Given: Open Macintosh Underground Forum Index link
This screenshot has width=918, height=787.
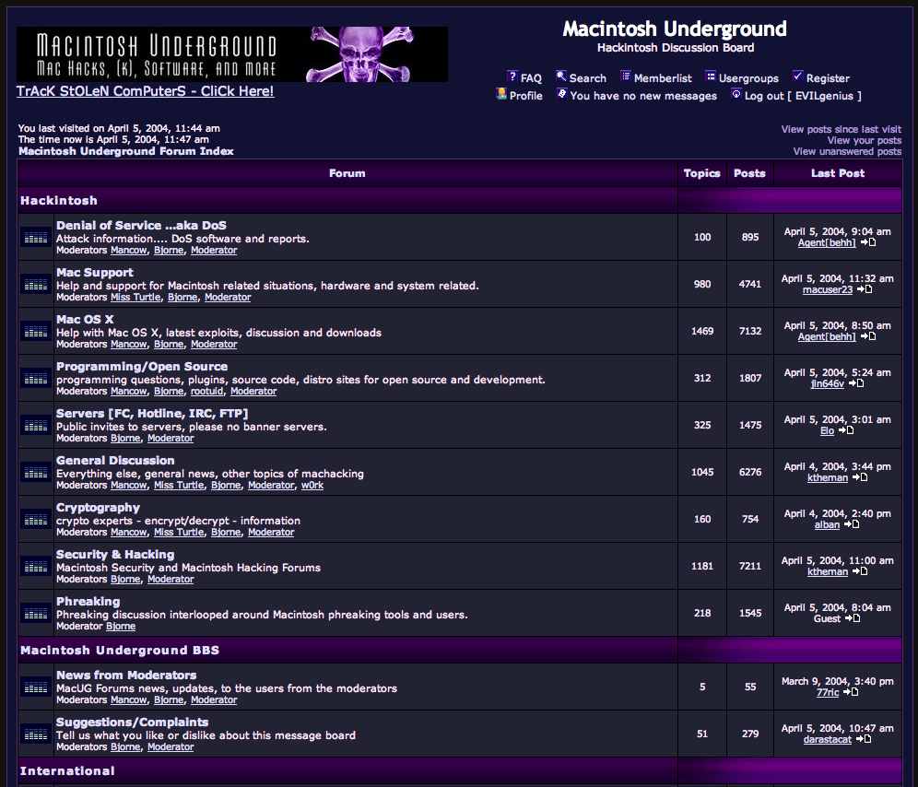Looking at the screenshot, I should click(x=126, y=151).
